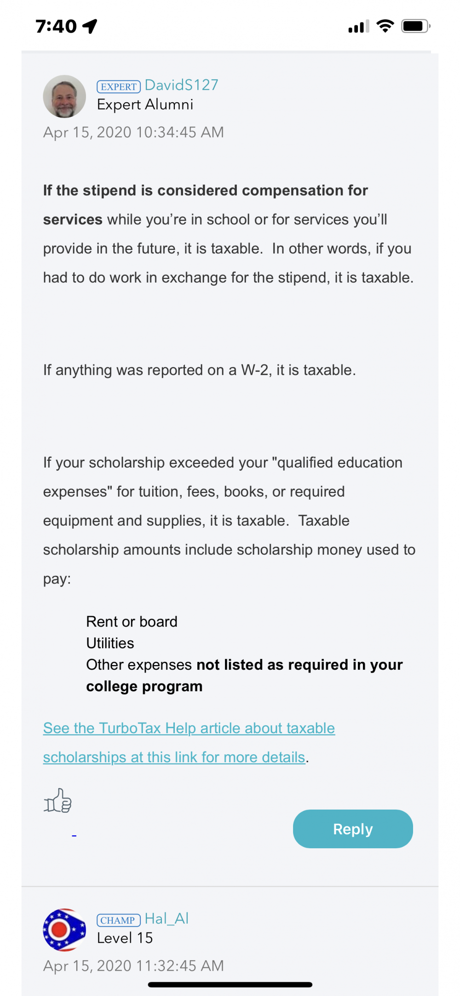Tap the 'Expert Alumni' rank label
The height and width of the screenshot is (996, 460).
coord(145,105)
